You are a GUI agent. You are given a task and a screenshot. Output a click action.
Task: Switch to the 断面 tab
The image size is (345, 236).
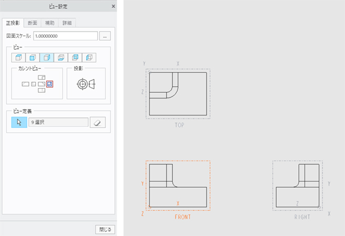pos(33,23)
